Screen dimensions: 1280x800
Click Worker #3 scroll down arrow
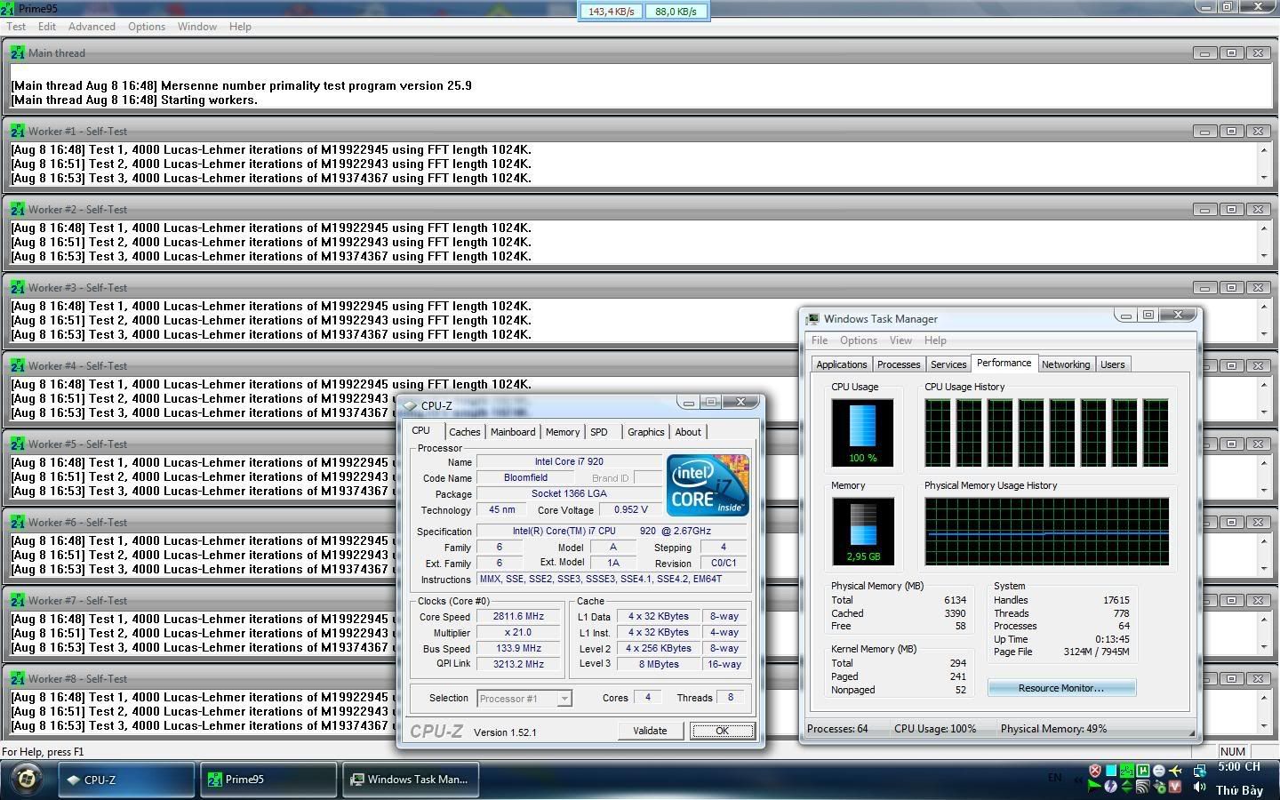pos(1263,334)
